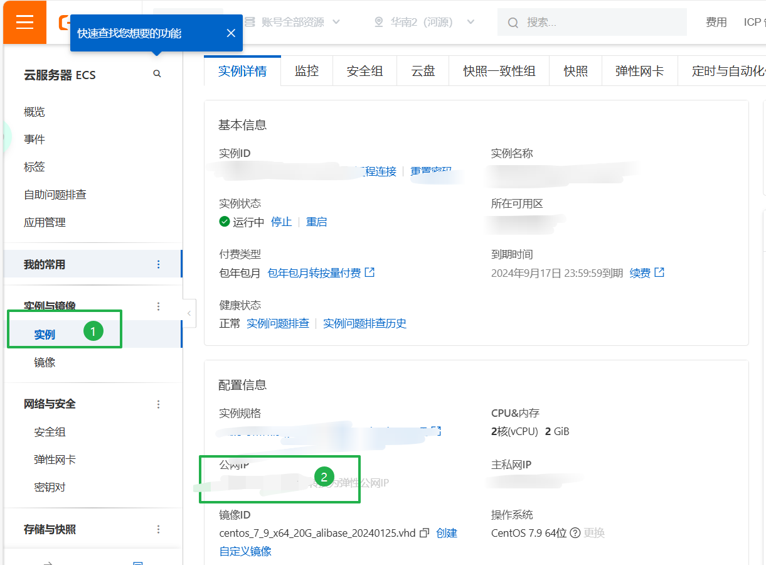
Task: Open the 网络与安全 more-options dots
Action: pyautogui.click(x=158, y=404)
